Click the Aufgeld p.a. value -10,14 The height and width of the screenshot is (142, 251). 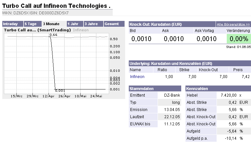[231, 138]
